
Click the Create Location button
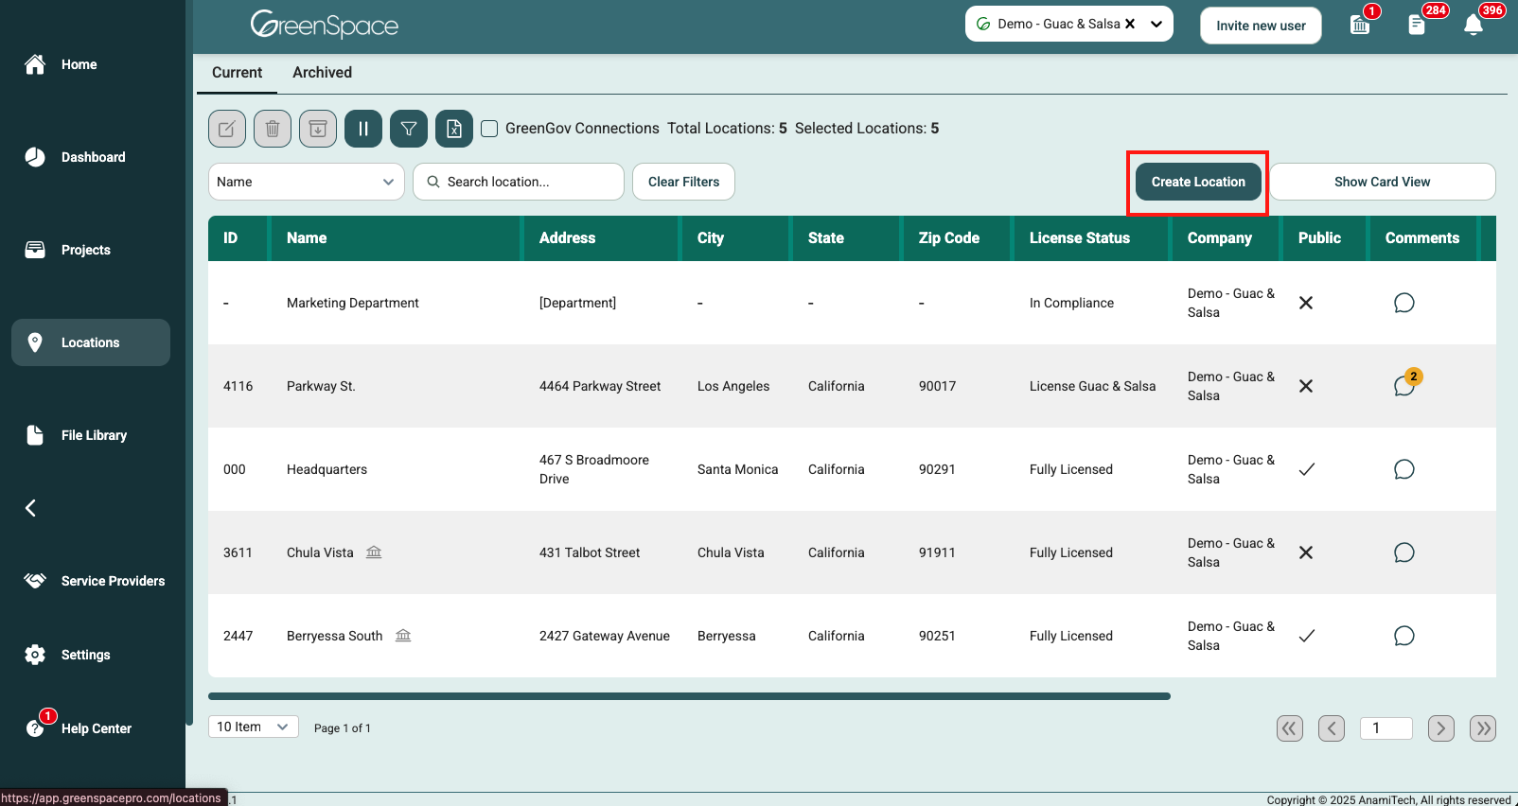point(1198,182)
